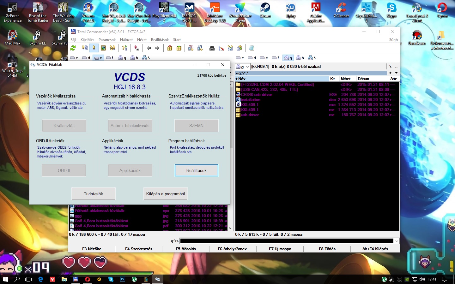Go back with the left arrow icon
This screenshot has width=455, height=284.
coord(149,48)
